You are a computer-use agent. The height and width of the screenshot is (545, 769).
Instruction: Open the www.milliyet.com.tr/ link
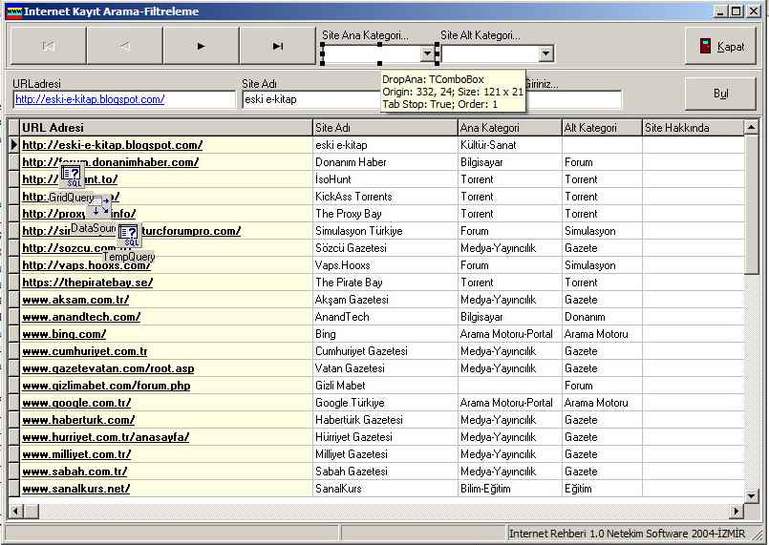[76, 453]
